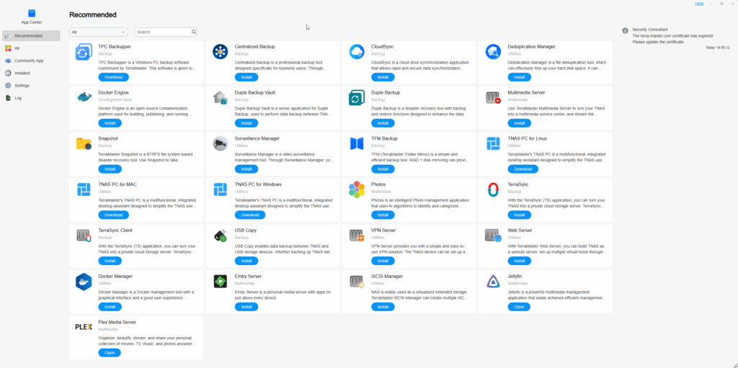The height and width of the screenshot is (368, 738).
Task: Click the Duple Backup Vault icon
Action: [x=221, y=97]
